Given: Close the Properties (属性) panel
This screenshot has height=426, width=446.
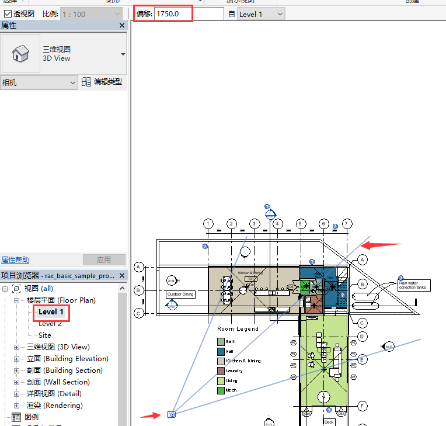Looking at the screenshot, I should coord(122,26).
